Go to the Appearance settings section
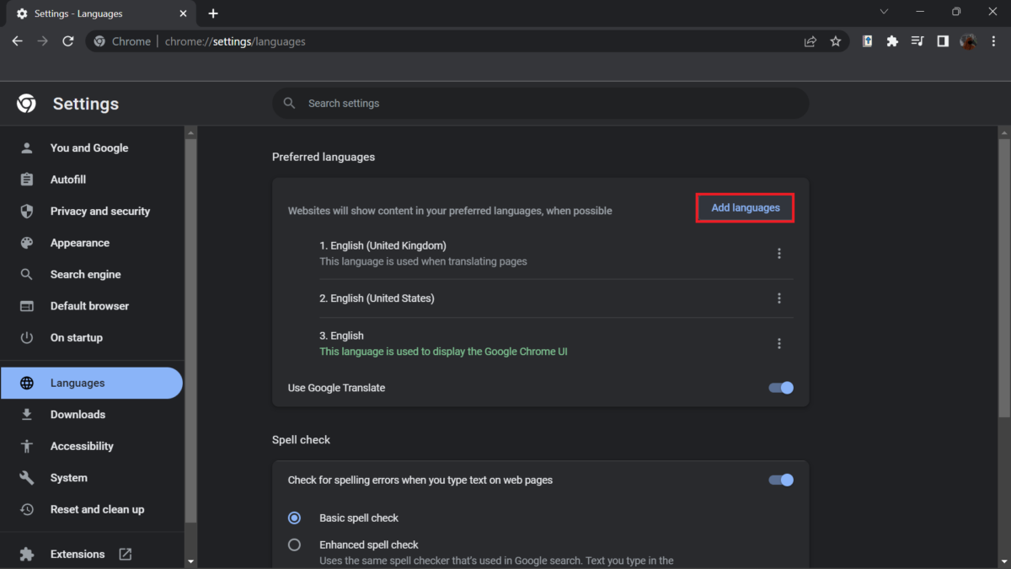The width and height of the screenshot is (1011, 569). (80, 243)
